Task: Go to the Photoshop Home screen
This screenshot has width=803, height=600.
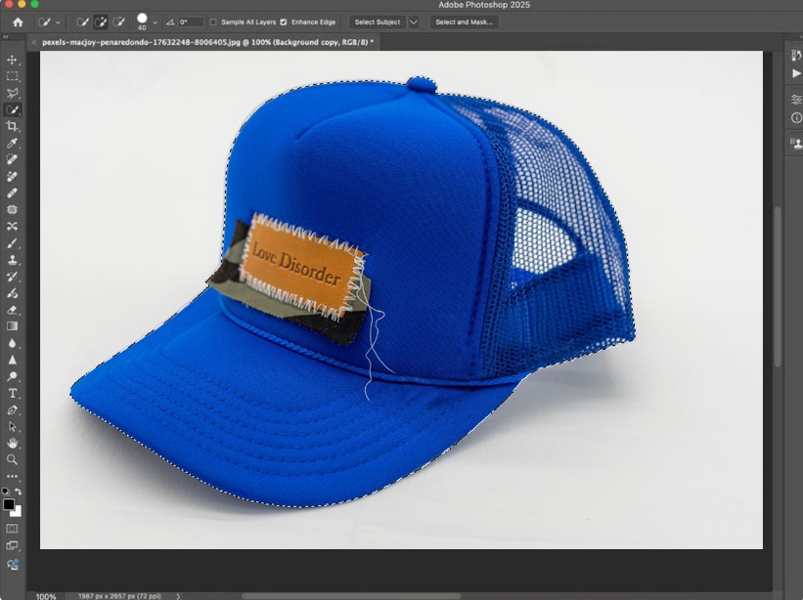Action: [18, 21]
